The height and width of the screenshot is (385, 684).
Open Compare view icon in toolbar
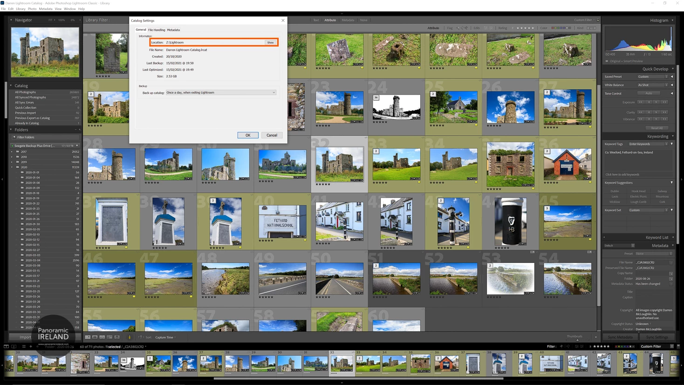click(x=102, y=337)
